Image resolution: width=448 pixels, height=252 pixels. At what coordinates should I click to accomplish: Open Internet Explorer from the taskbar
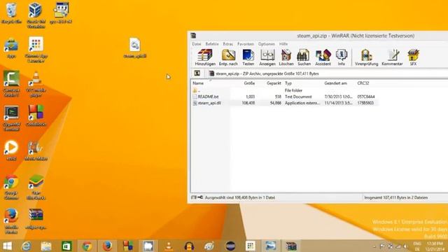tap(27, 246)
